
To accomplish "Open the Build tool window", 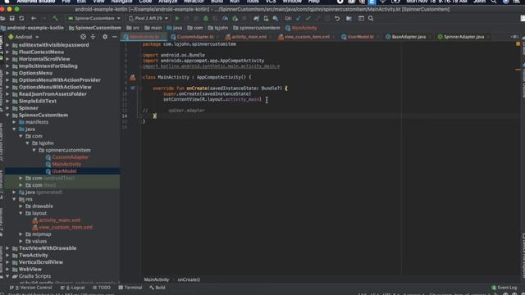I will pyautogui.click(x=157, y=288).
